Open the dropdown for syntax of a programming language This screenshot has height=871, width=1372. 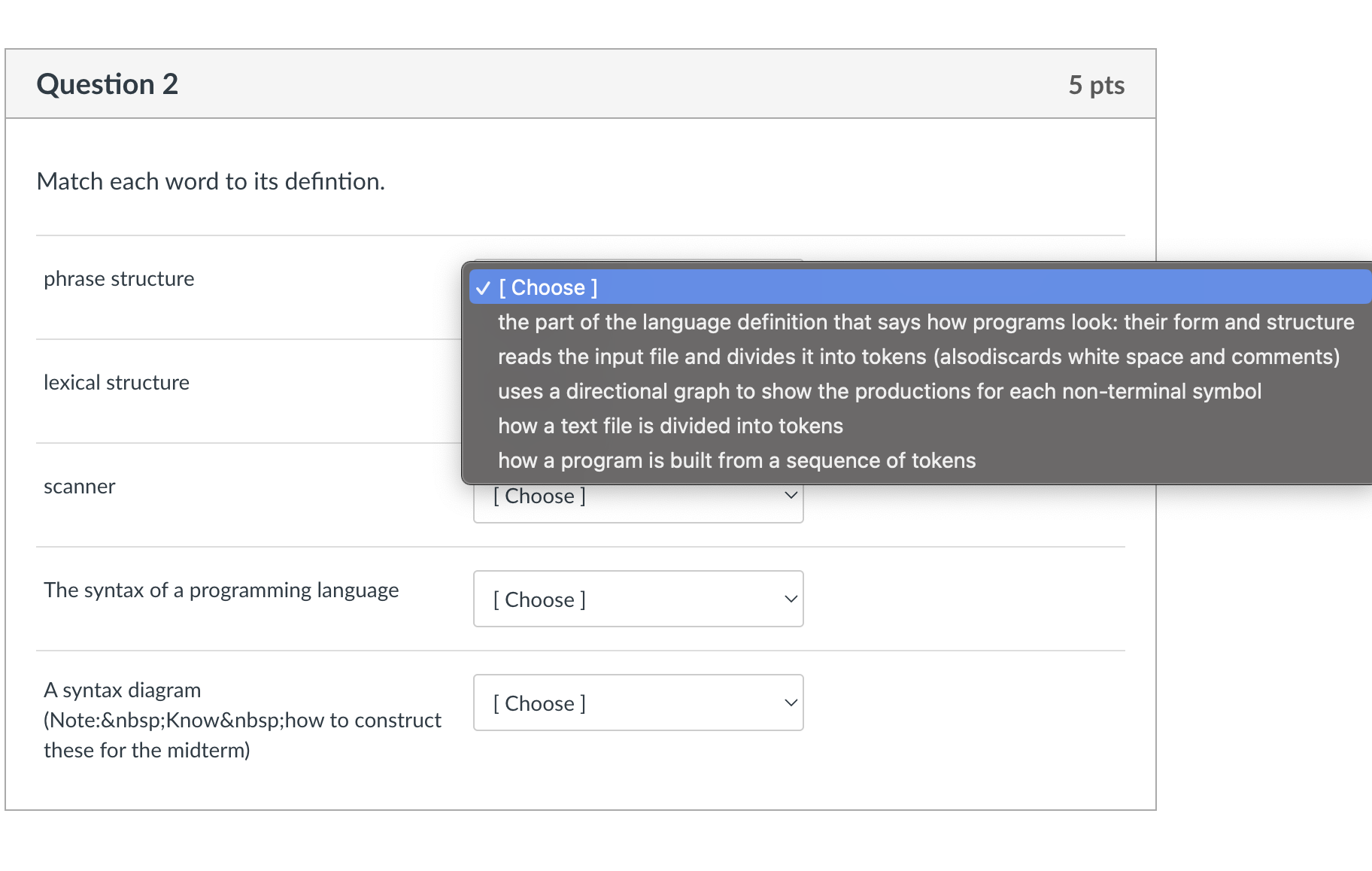pos(638,599)
